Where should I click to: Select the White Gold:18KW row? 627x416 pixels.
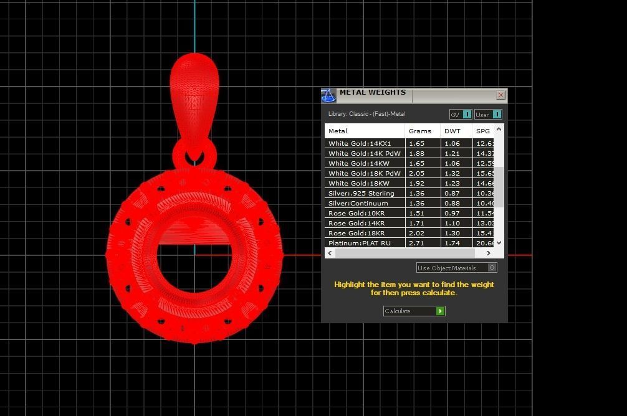[409, 183]
